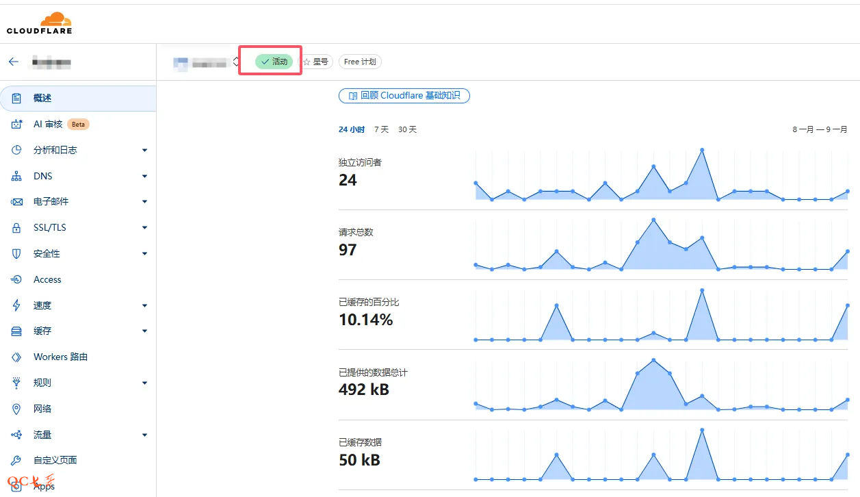Viewport: 860px width, 497px height.
Task: Click the AI 审核 robot icon
Action: [x=17, y=124]
